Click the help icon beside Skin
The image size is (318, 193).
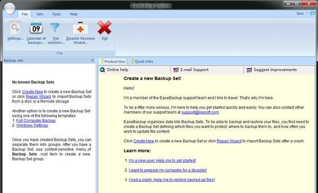point(313,14)
